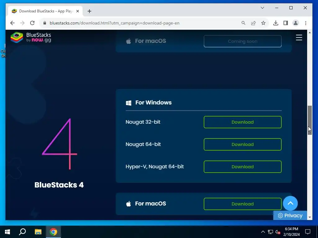Share this page icon in address bar

click(x=253, y=23)
